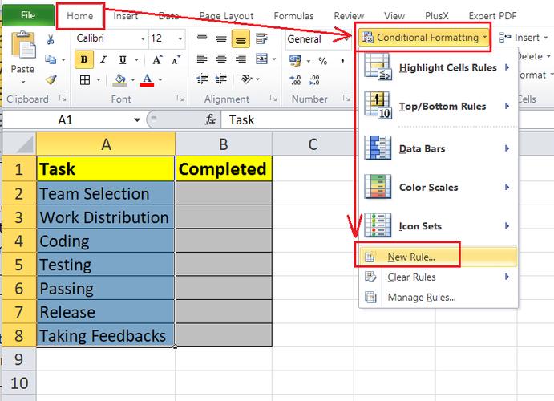Viewport: 554px width, 401px height.
Task: Select the Format Painter brush icon
Action: tap(51, 80)
